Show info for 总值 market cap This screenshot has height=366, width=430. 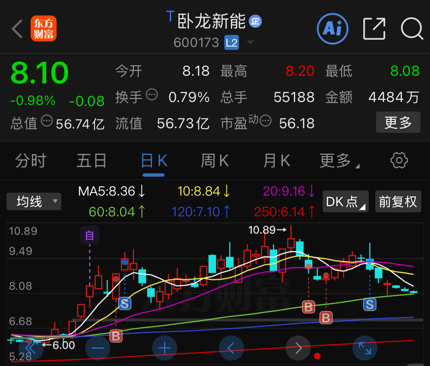click(x=47, y=121)
